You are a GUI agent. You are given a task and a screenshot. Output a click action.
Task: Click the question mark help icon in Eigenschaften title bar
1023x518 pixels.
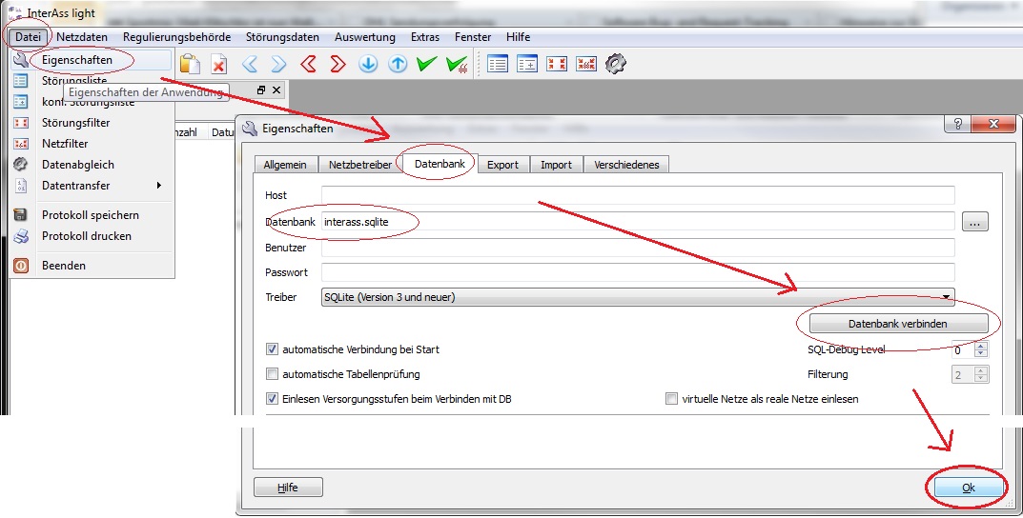(x=957, y=124)
